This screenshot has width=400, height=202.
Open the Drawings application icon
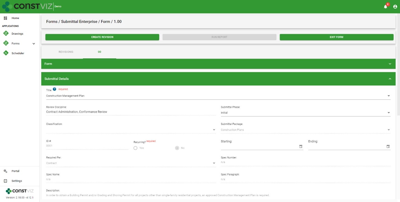click(6, 34)
